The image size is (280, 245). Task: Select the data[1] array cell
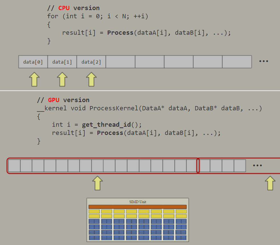(x=62, y=62)
